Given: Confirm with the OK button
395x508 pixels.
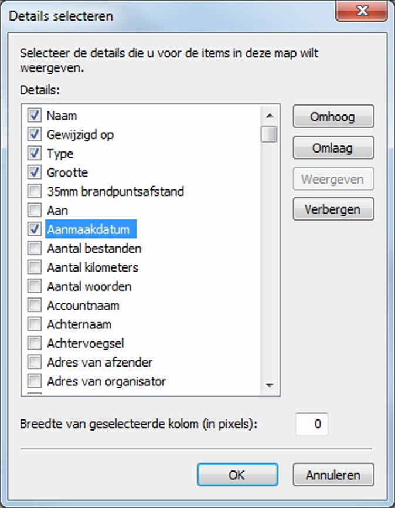Looking at the screenshot, I should 237,475.
